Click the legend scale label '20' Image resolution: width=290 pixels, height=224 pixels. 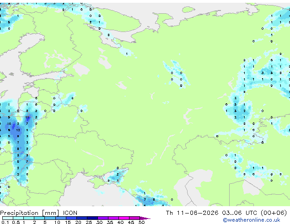pos(78,222)
